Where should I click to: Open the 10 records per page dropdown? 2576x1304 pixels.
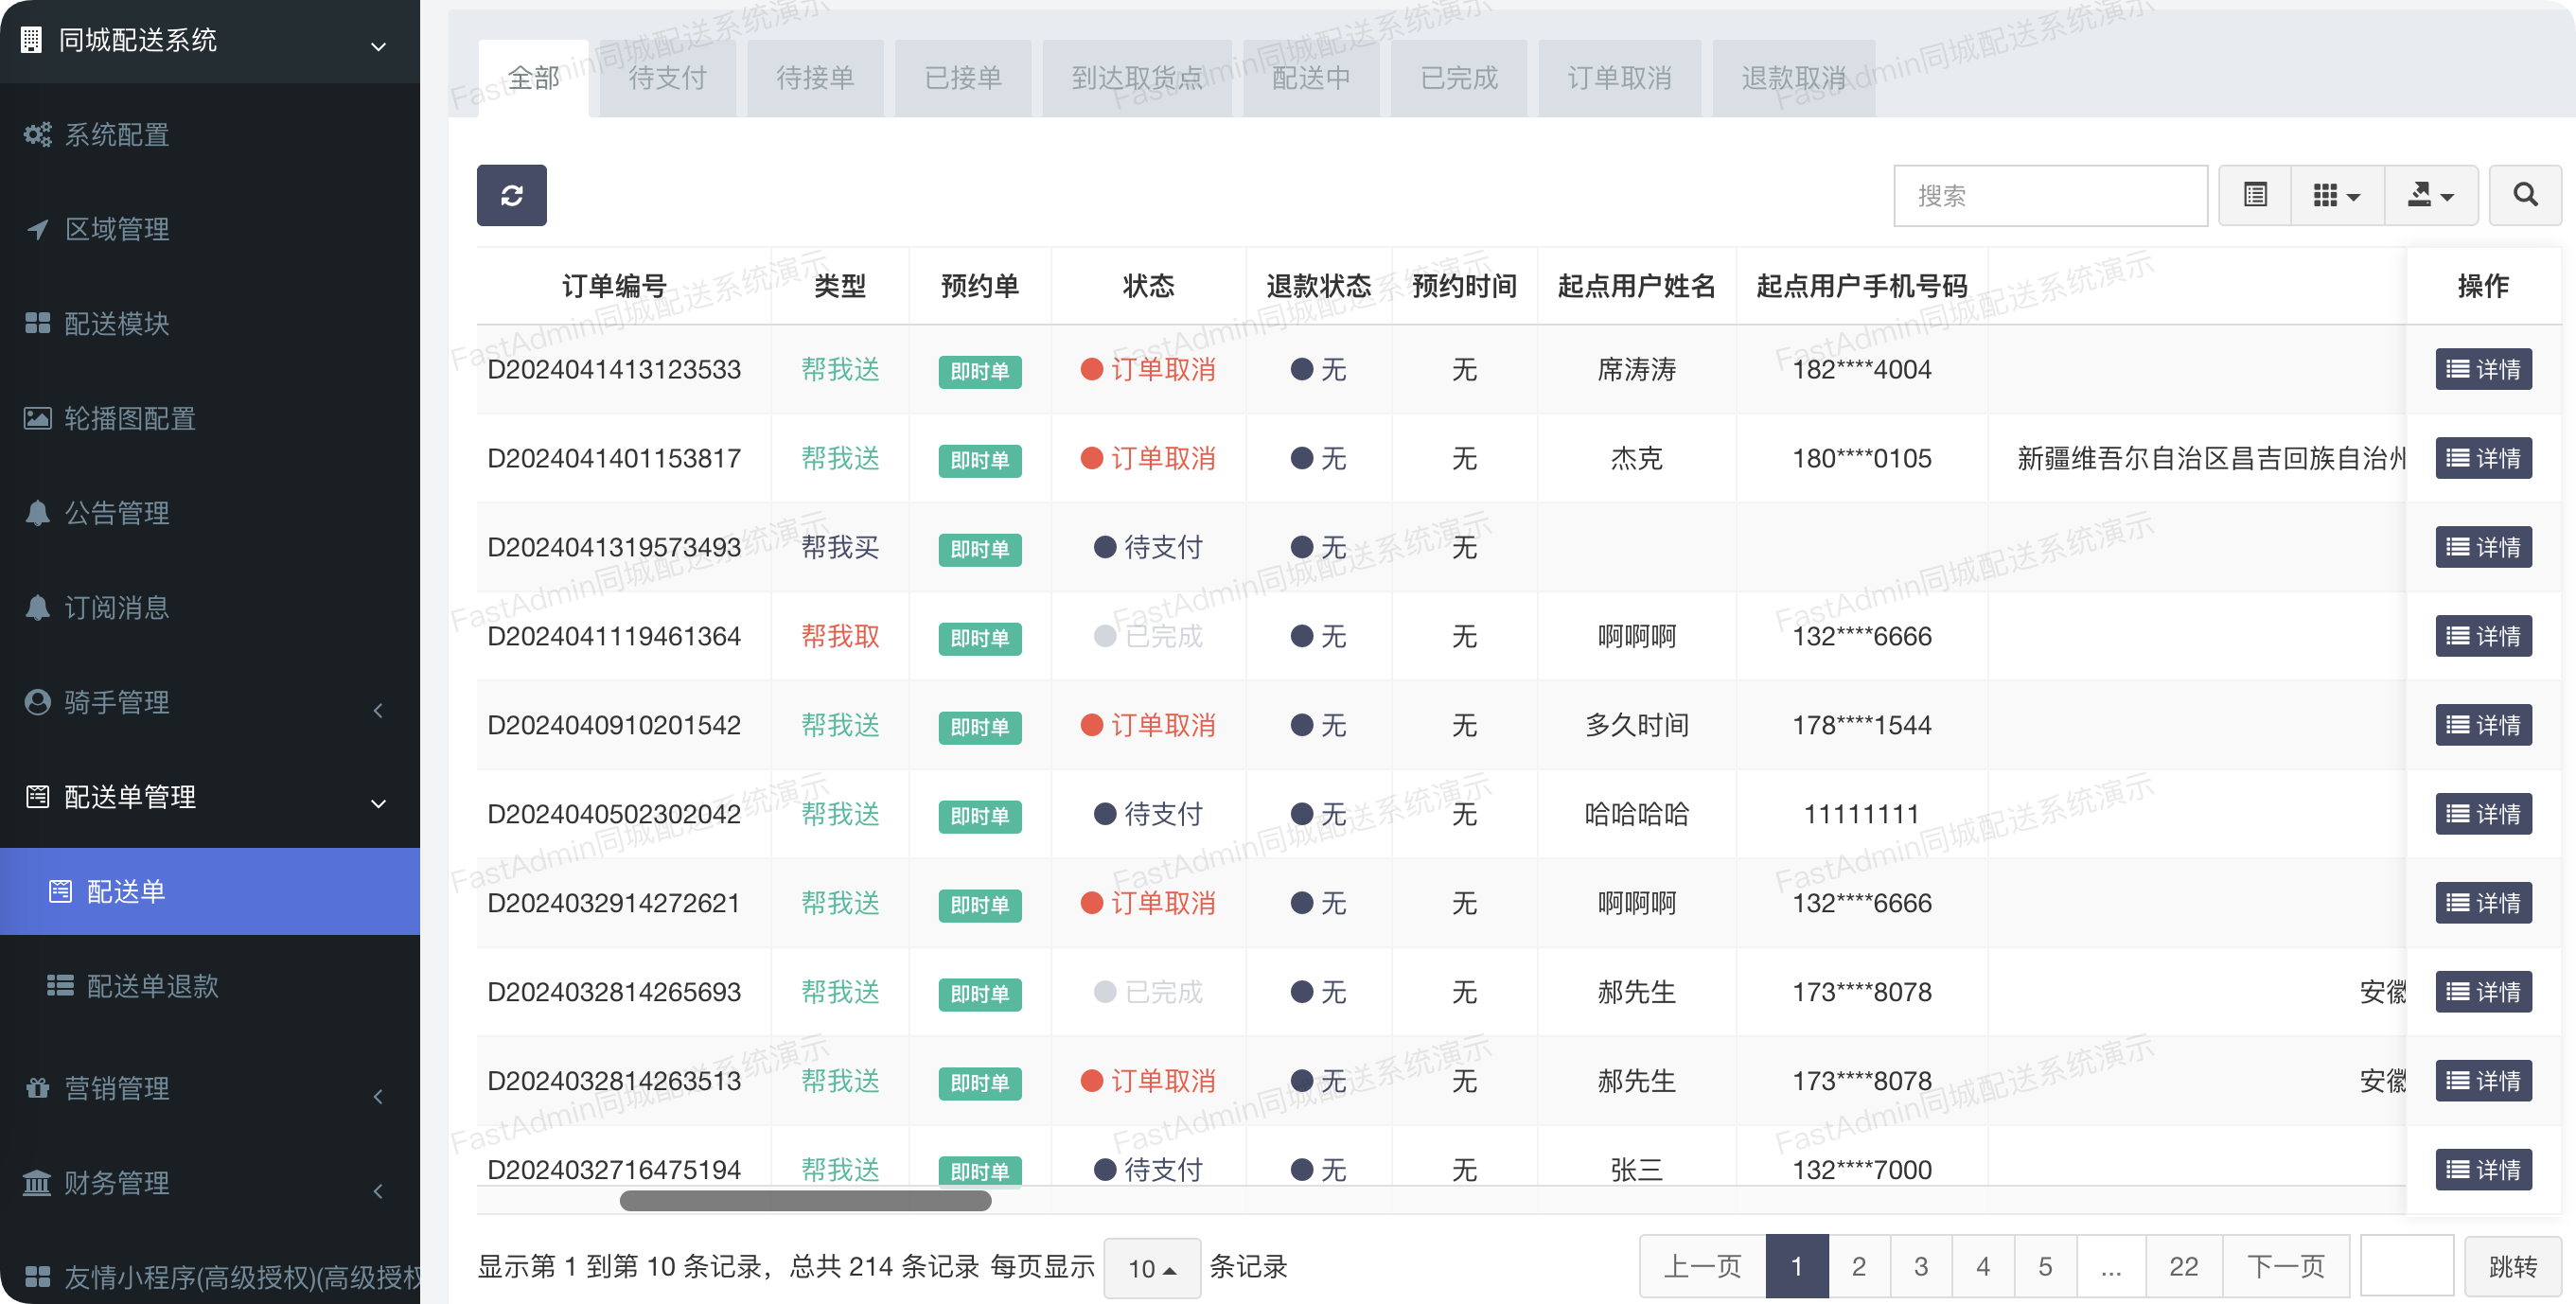[x=1151, y=1268]
